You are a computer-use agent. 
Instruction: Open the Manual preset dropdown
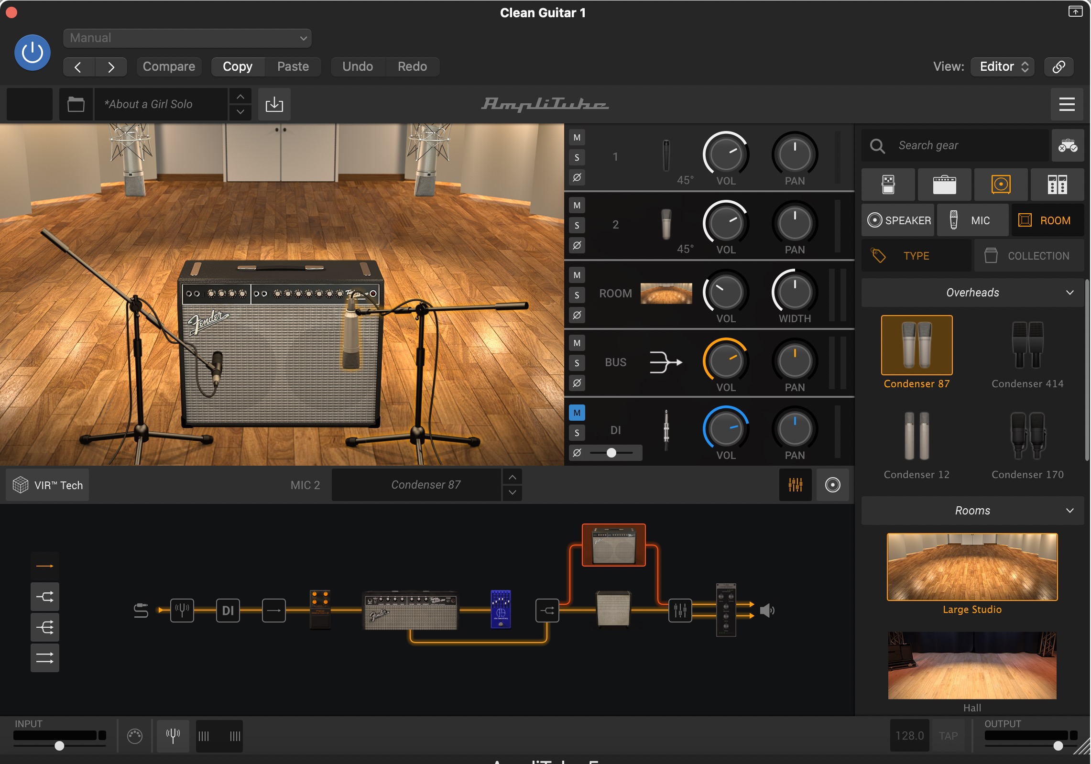pyautogui.click(x=187, y=38)
